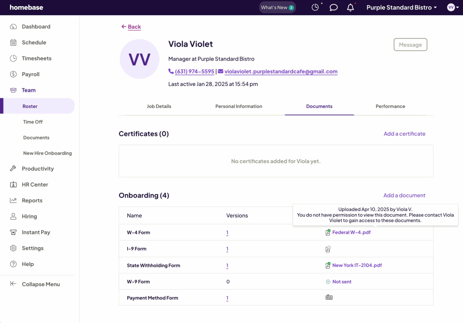Screen dimensions: 463x323
Task: Switch to the Performance tab
Action: click(390, 106)
